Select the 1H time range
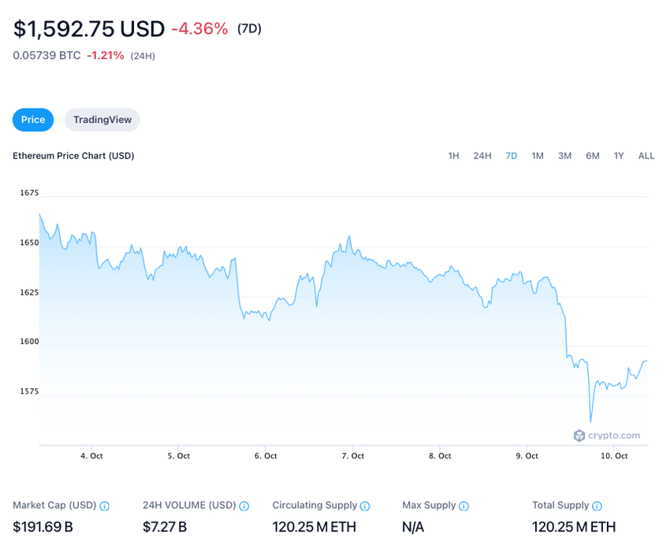Screen dimensions: 670x552 coord(453,156)
